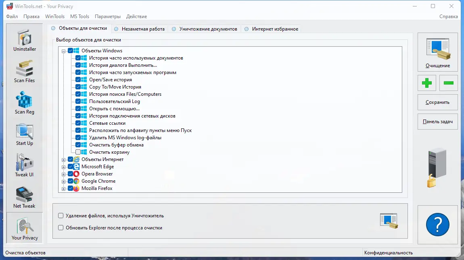Click the Очищение cleaning icon button
The width and height of the screenshot is (464, 260).
pos(438,52)
